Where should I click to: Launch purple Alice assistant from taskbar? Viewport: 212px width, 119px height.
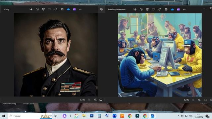coord(65,116)
